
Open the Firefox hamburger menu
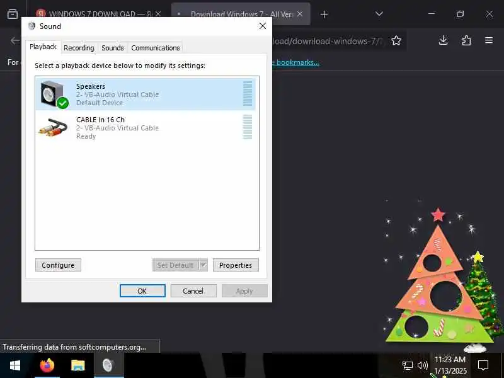489,40
